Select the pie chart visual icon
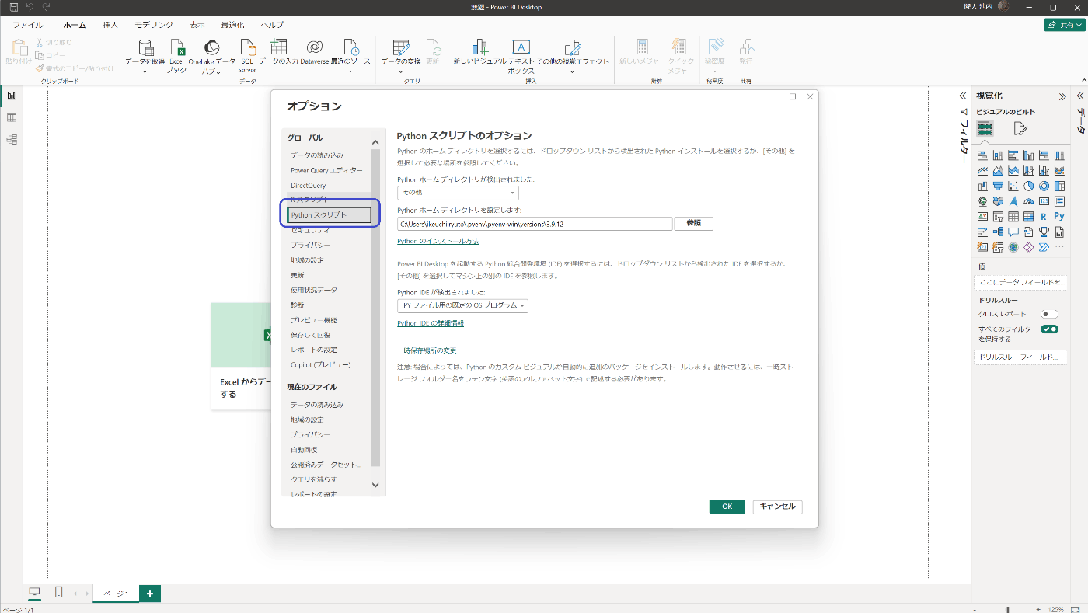The image size is (1088, 613). [x=1028, y=186]
